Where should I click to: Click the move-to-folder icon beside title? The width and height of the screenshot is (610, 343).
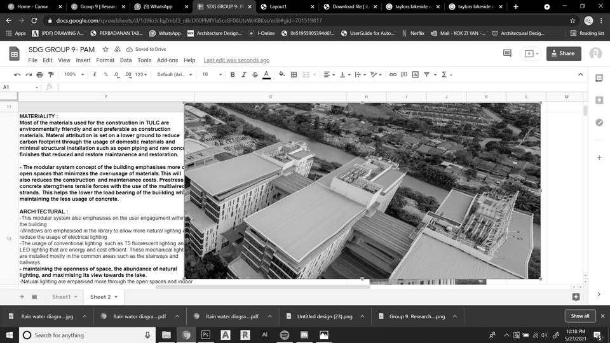point(117,50)
